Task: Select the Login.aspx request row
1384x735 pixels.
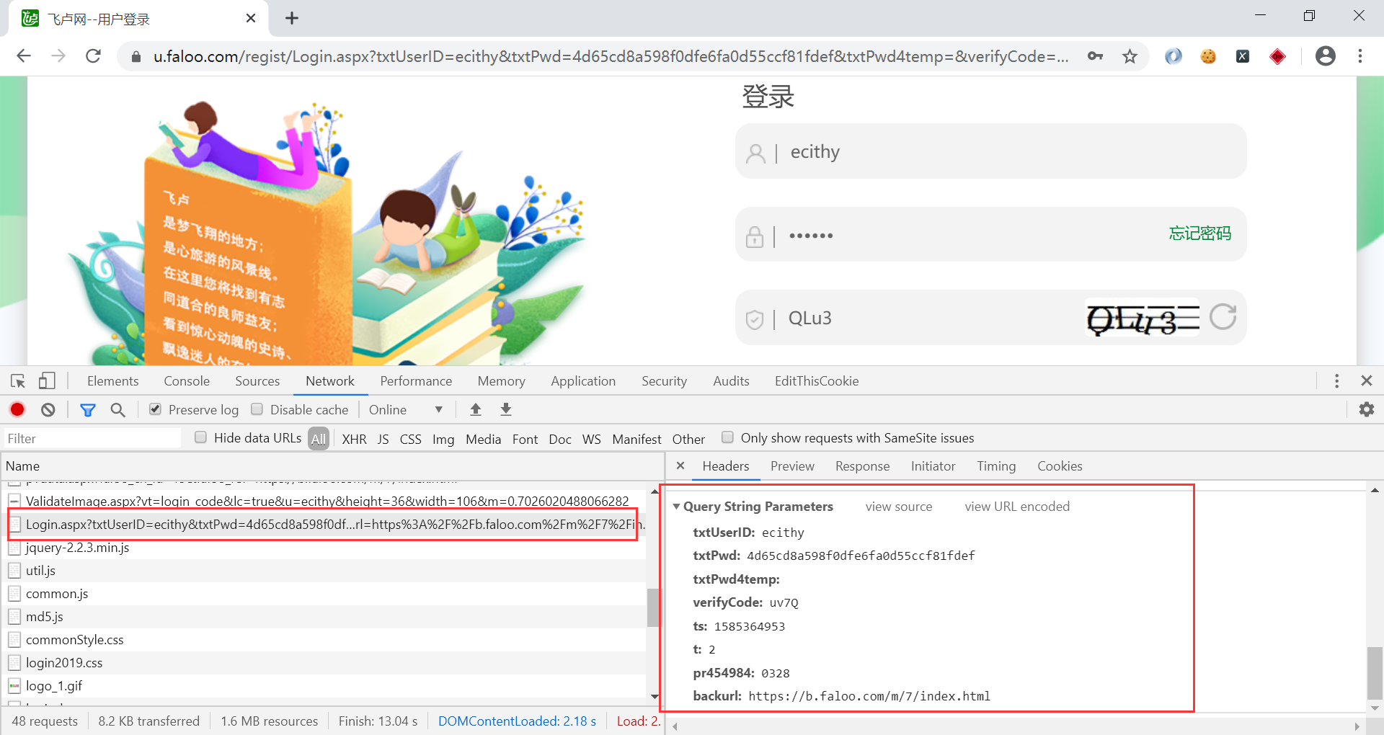Action: tap(323, 524)
